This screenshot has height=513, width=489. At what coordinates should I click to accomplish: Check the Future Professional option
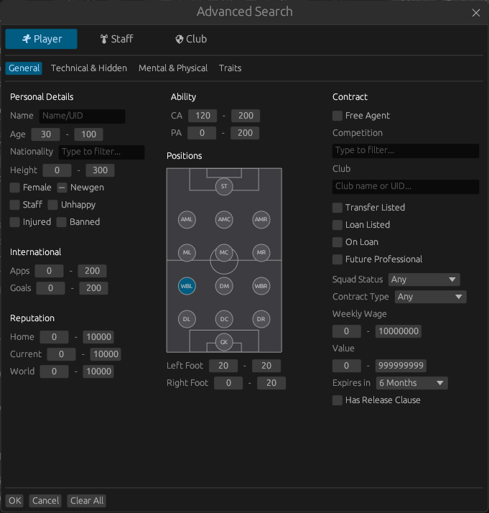click(x=337, y=259)
